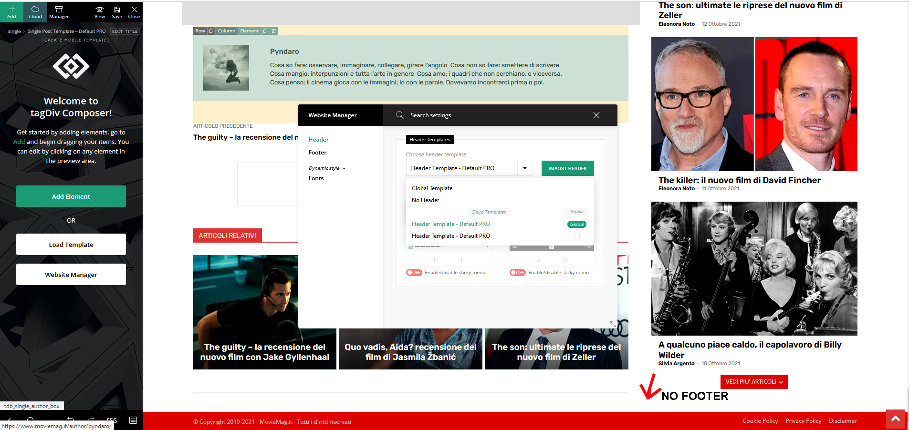Select the Row tab in element toolbar
Screen dimensions: 909x430
(x=200, y=31)
